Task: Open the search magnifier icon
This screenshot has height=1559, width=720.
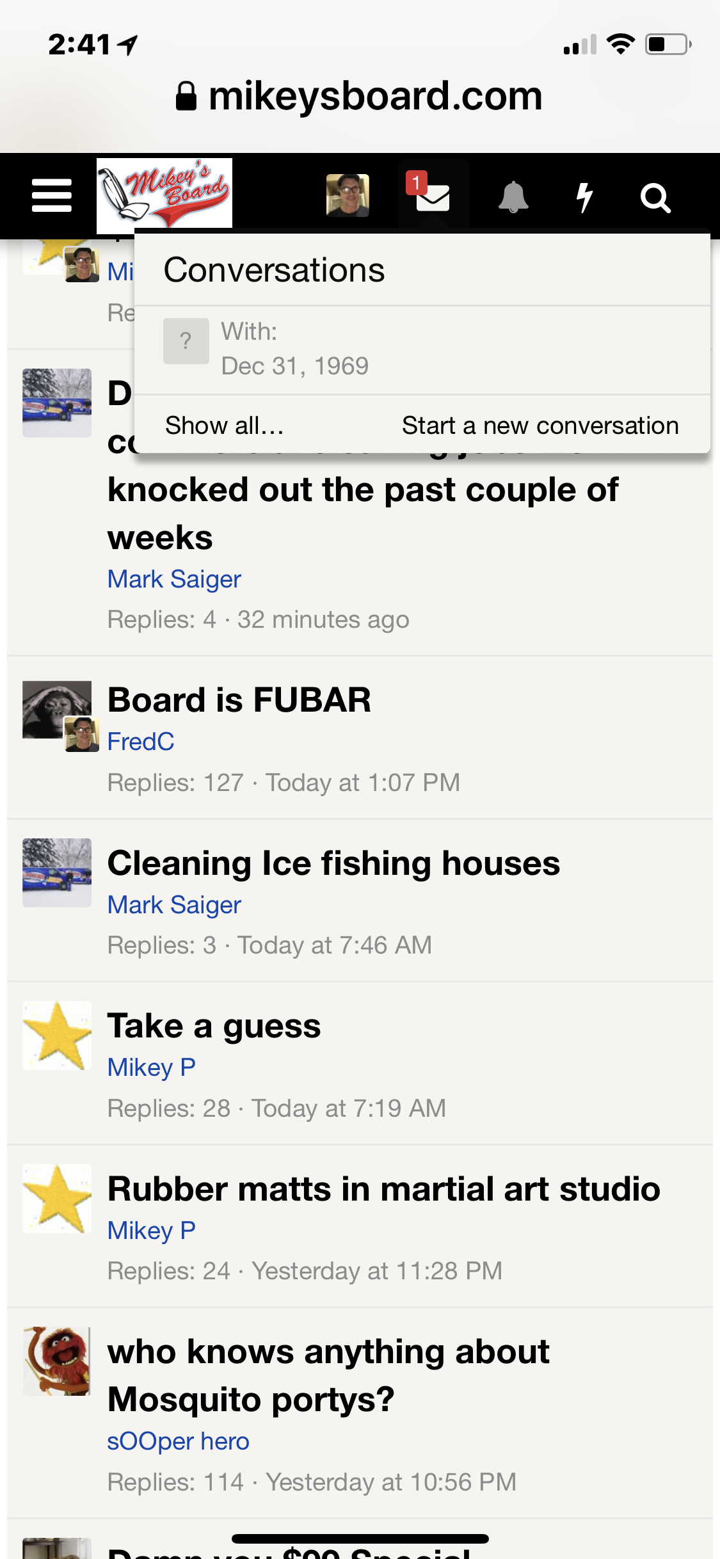Action: point(655,198)
